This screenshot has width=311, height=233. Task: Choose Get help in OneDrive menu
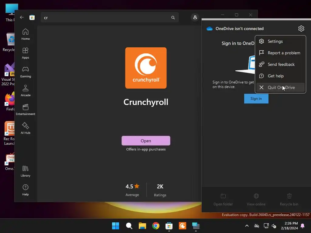280,76
